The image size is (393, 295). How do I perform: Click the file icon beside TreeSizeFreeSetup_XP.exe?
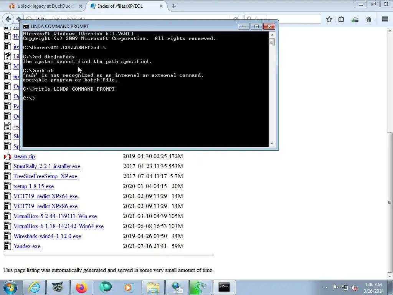[x=8, y=176]
